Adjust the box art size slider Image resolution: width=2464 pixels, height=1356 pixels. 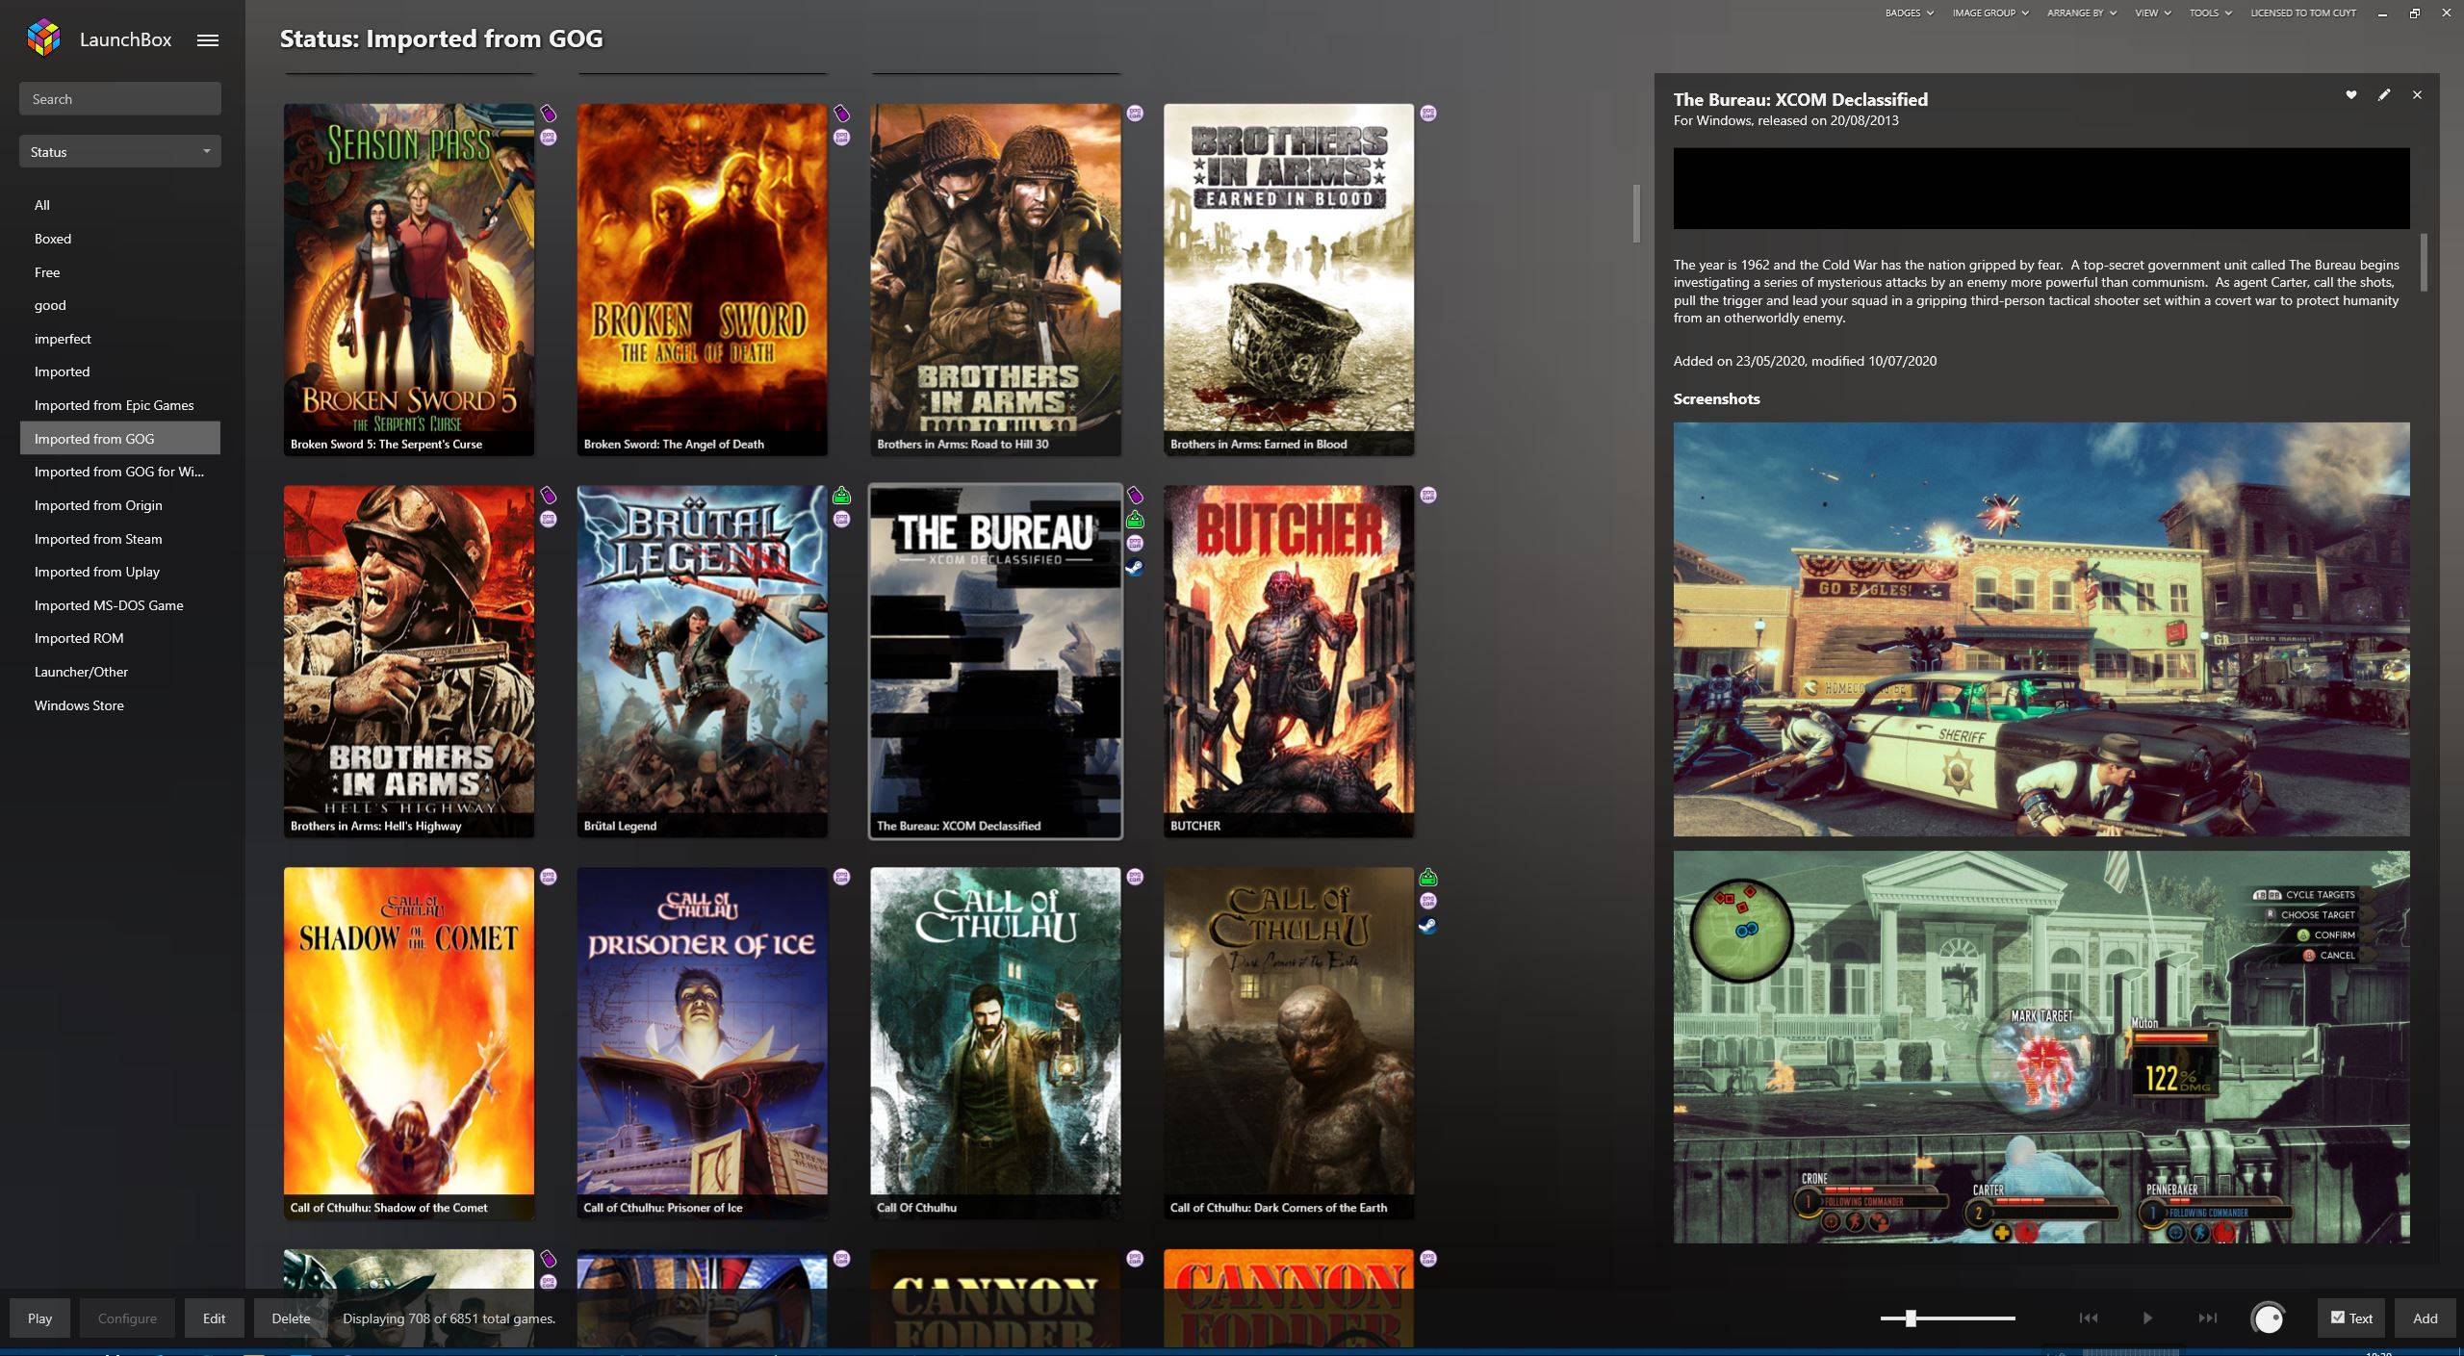click(1947, 1318)
